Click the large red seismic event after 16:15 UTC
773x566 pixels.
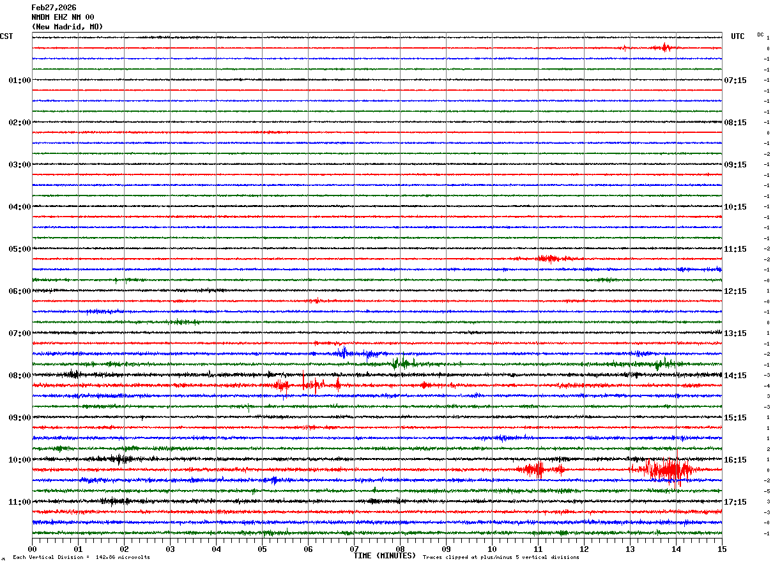coord(662,470)
